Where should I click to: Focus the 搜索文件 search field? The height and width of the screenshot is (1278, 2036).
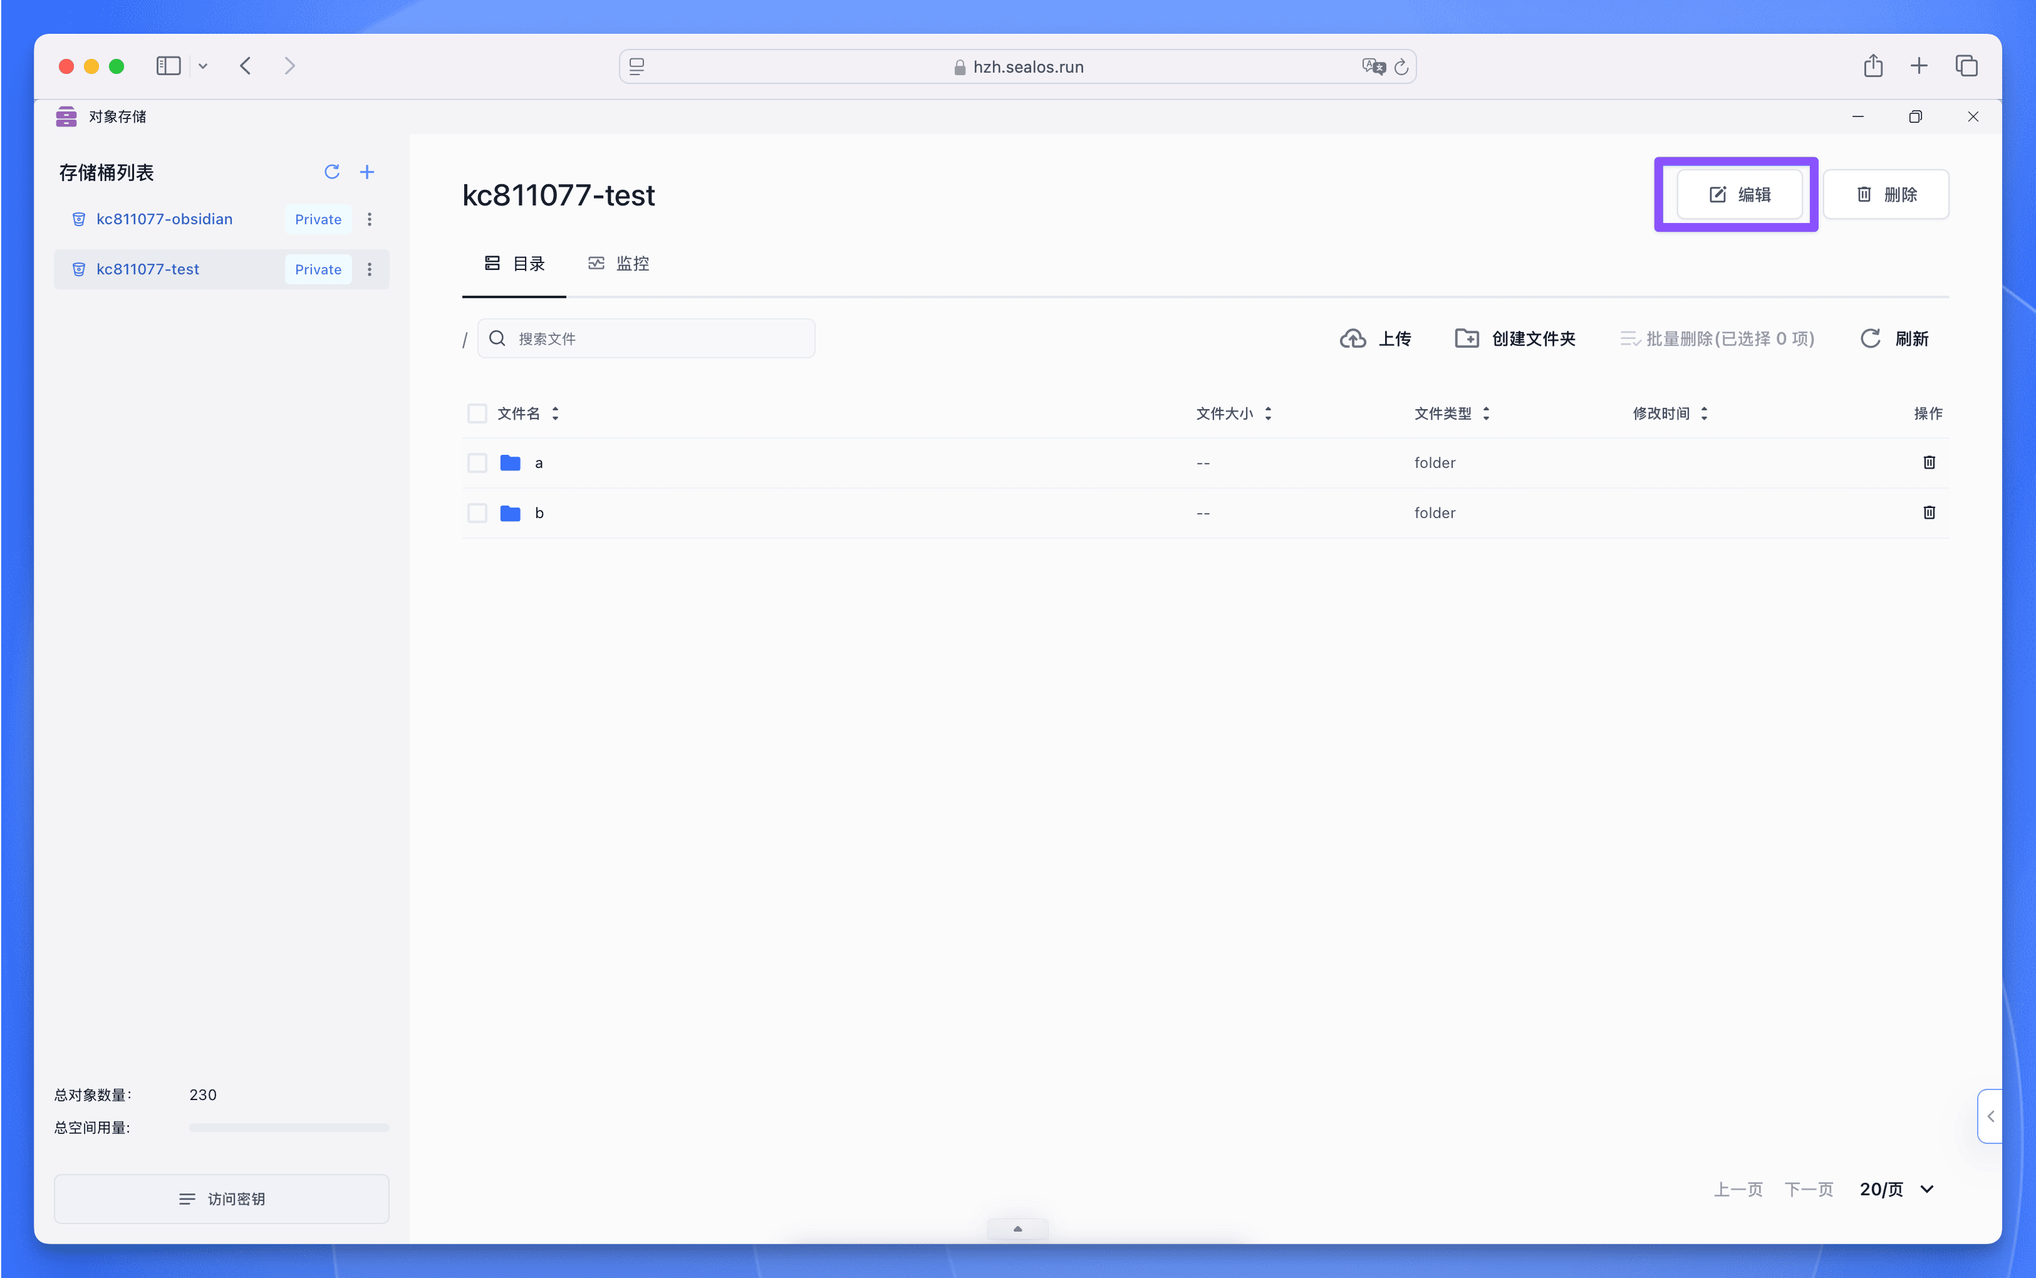(x=647, y=339)
